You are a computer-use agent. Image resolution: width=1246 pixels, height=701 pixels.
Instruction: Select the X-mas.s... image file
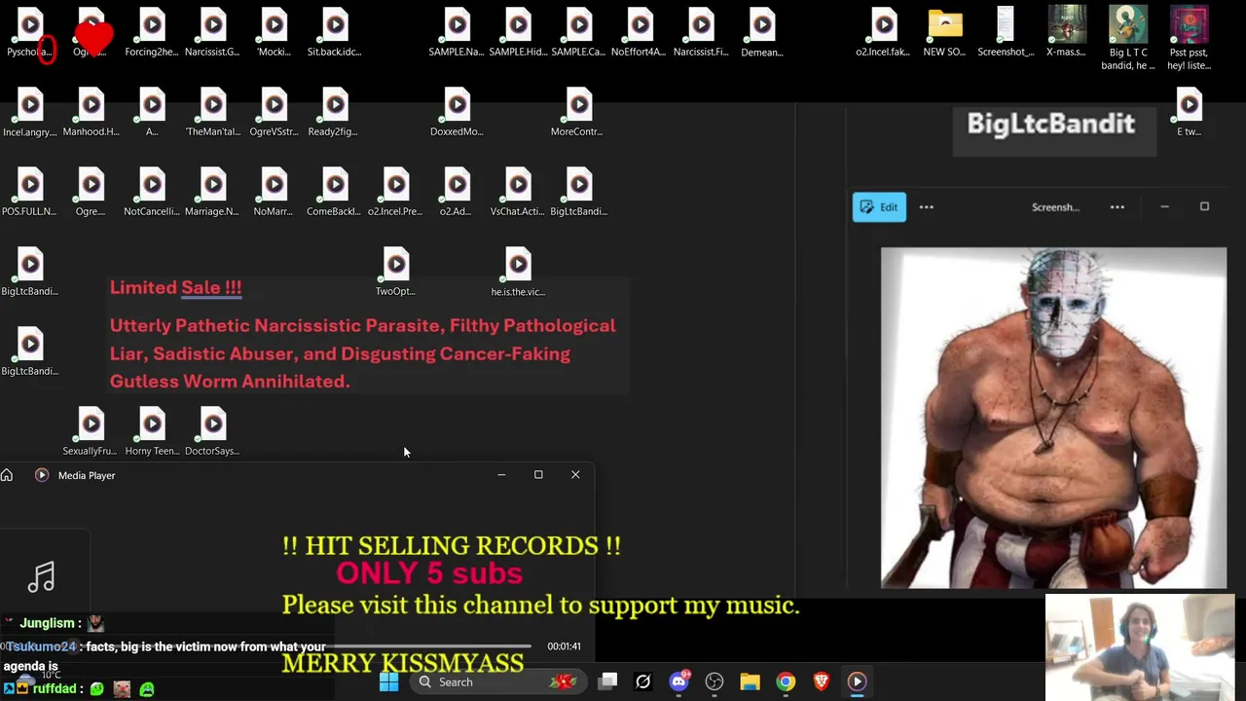(x=1067, y=33)
